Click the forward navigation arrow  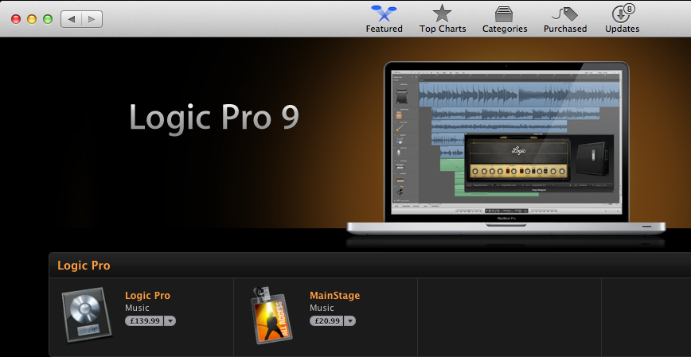pos(92,18)
